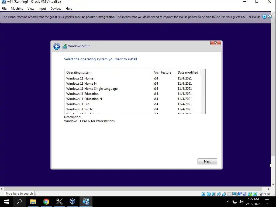Open the network adapters icon in VirtualBox status bar
Image resolution: width=276 pixels, height=207 pixels.
click(219, 194)
